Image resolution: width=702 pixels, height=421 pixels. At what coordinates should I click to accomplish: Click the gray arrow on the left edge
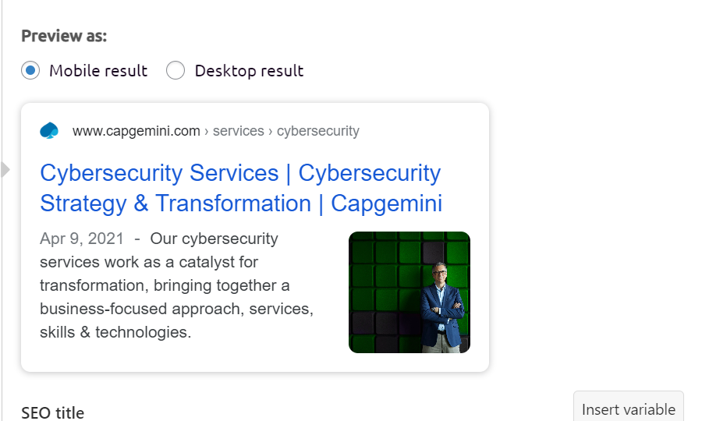point(6,169)
